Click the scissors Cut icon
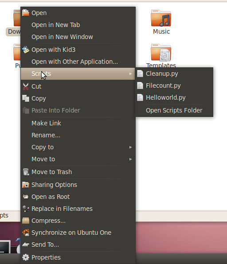Viewport: 227px width, 264px height. 26,86
